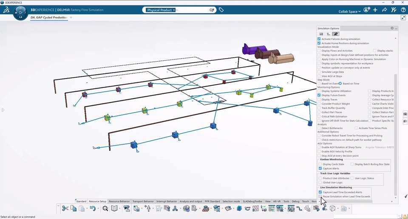Enable Display Traces checkbox

[319, 99]
